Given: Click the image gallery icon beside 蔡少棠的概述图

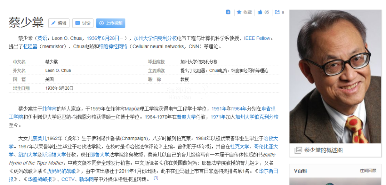Looking at the screenshot, I should (298, 150).
